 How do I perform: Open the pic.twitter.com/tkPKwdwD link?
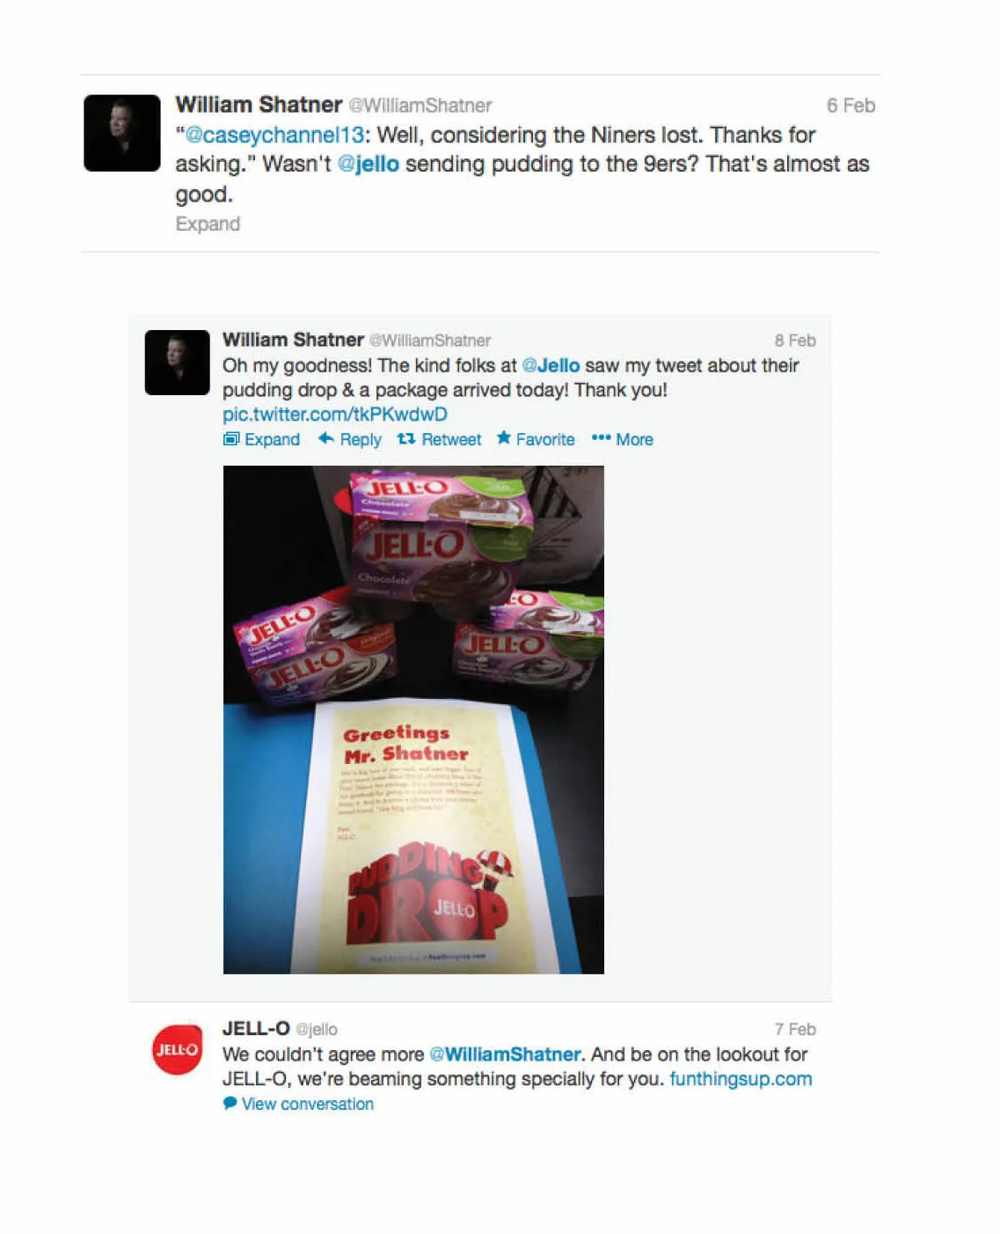click(x=335, y=414)
